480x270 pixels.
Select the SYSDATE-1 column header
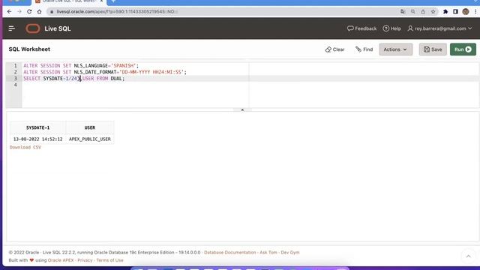click(37, 127)
